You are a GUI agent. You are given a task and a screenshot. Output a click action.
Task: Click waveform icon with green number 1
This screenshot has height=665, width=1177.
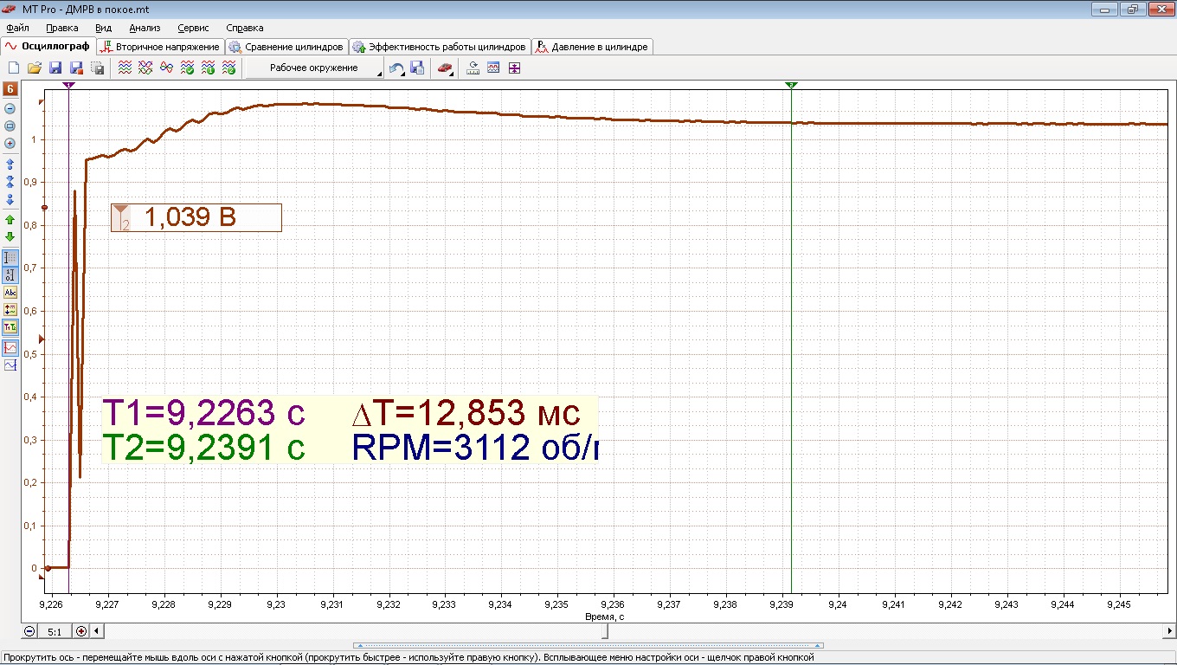[208, 68]
